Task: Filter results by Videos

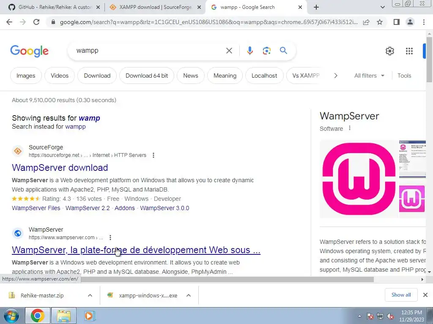Action: tap(60, 76)
